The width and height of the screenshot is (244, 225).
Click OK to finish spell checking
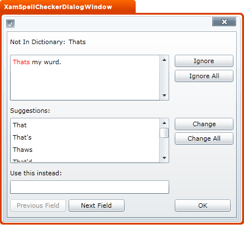click(203, 205)
